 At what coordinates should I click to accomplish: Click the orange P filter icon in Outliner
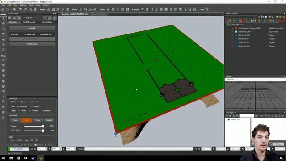coord(259,21)
